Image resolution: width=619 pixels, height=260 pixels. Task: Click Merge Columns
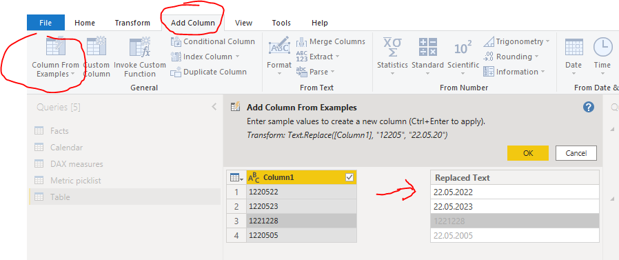pos(330,41)
